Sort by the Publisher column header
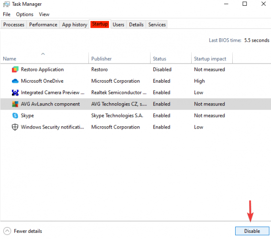Image resolution: width=271 pixels, height=239 pixels. (101, 59)
